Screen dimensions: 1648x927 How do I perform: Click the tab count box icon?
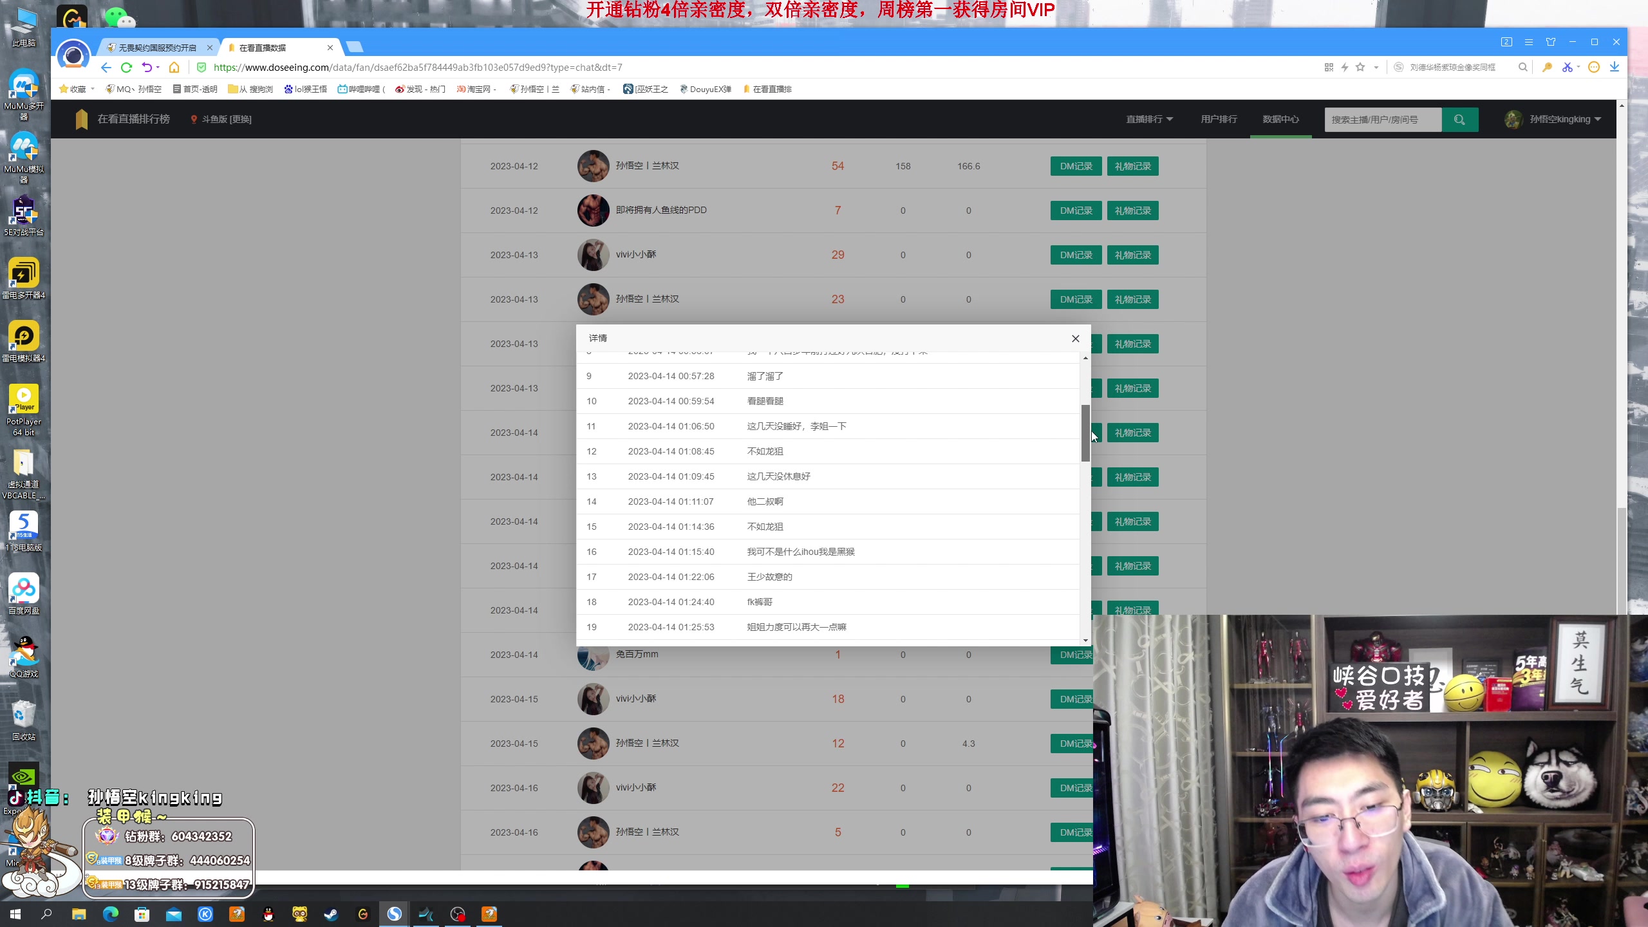pyautogui.click(x=1506, y=42)
